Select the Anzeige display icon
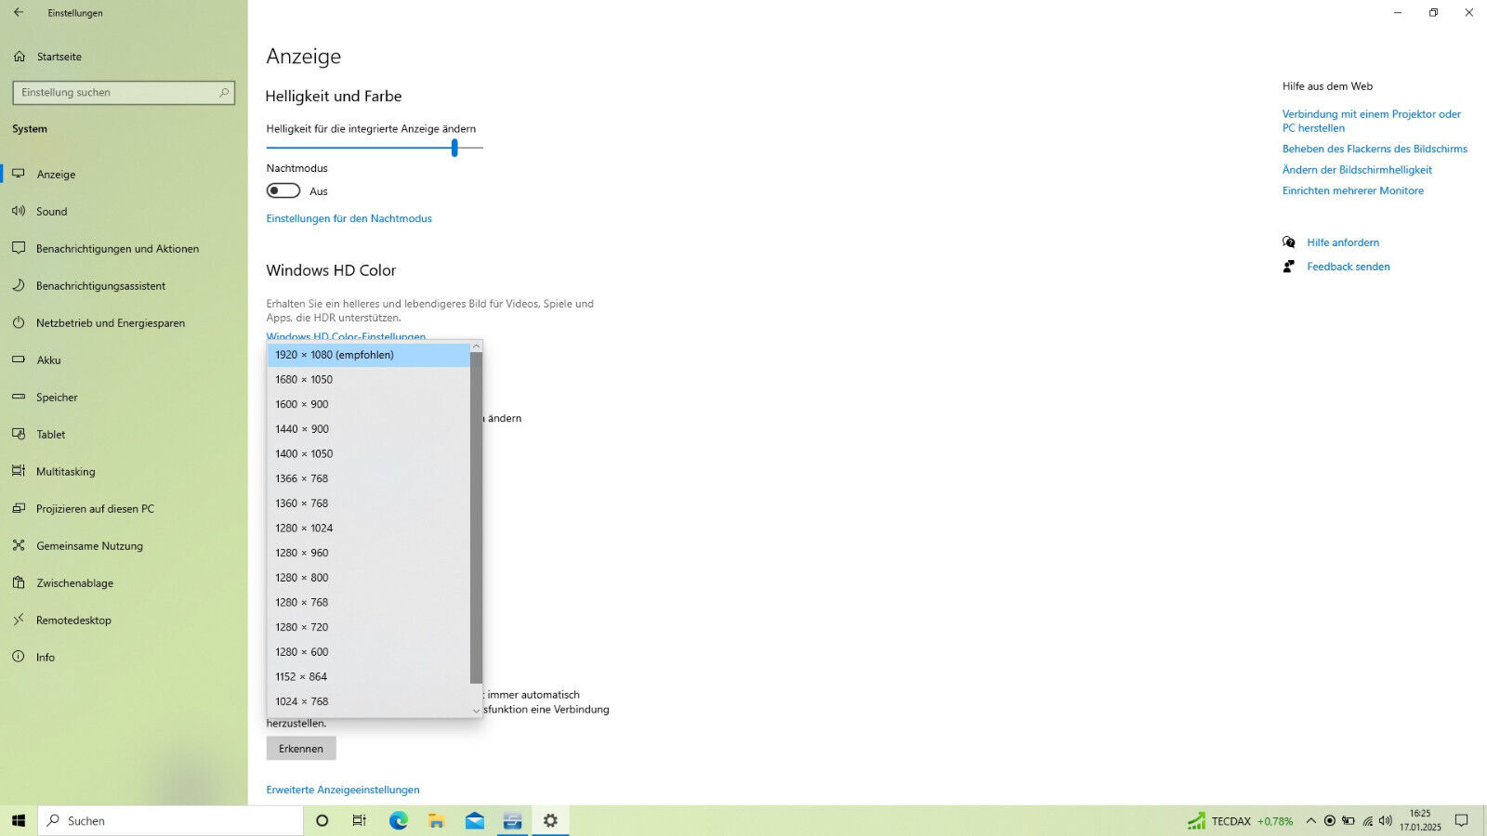This screenshot has height=836, width=1487. tap(19, 174)
